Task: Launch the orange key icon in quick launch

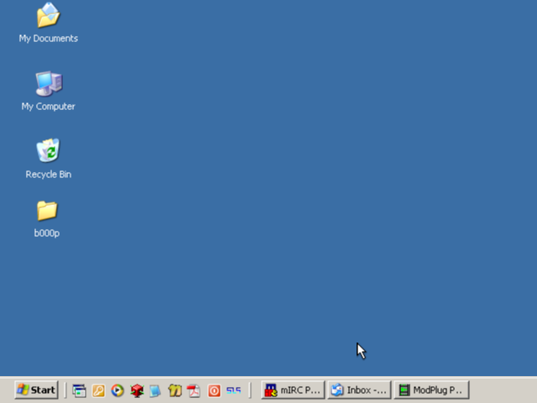Action: tap(99, 390)
